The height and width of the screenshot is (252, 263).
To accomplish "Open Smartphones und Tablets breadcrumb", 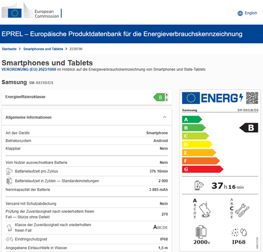I will pos(43,49).
